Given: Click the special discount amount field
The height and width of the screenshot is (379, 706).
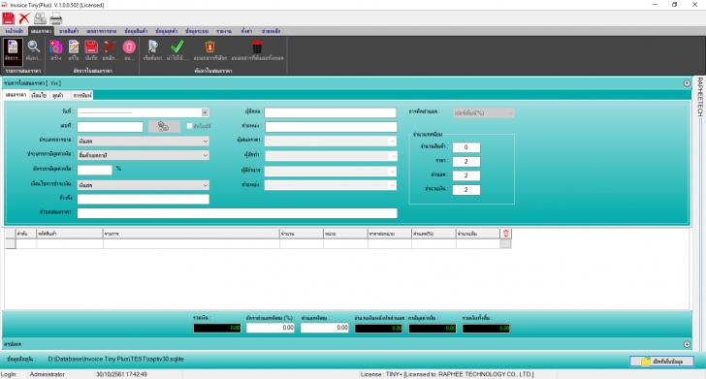Looking at the screenshot, I should [x=325, y=329].
